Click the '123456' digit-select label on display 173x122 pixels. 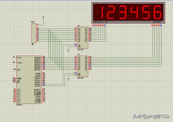pos(157,22)
